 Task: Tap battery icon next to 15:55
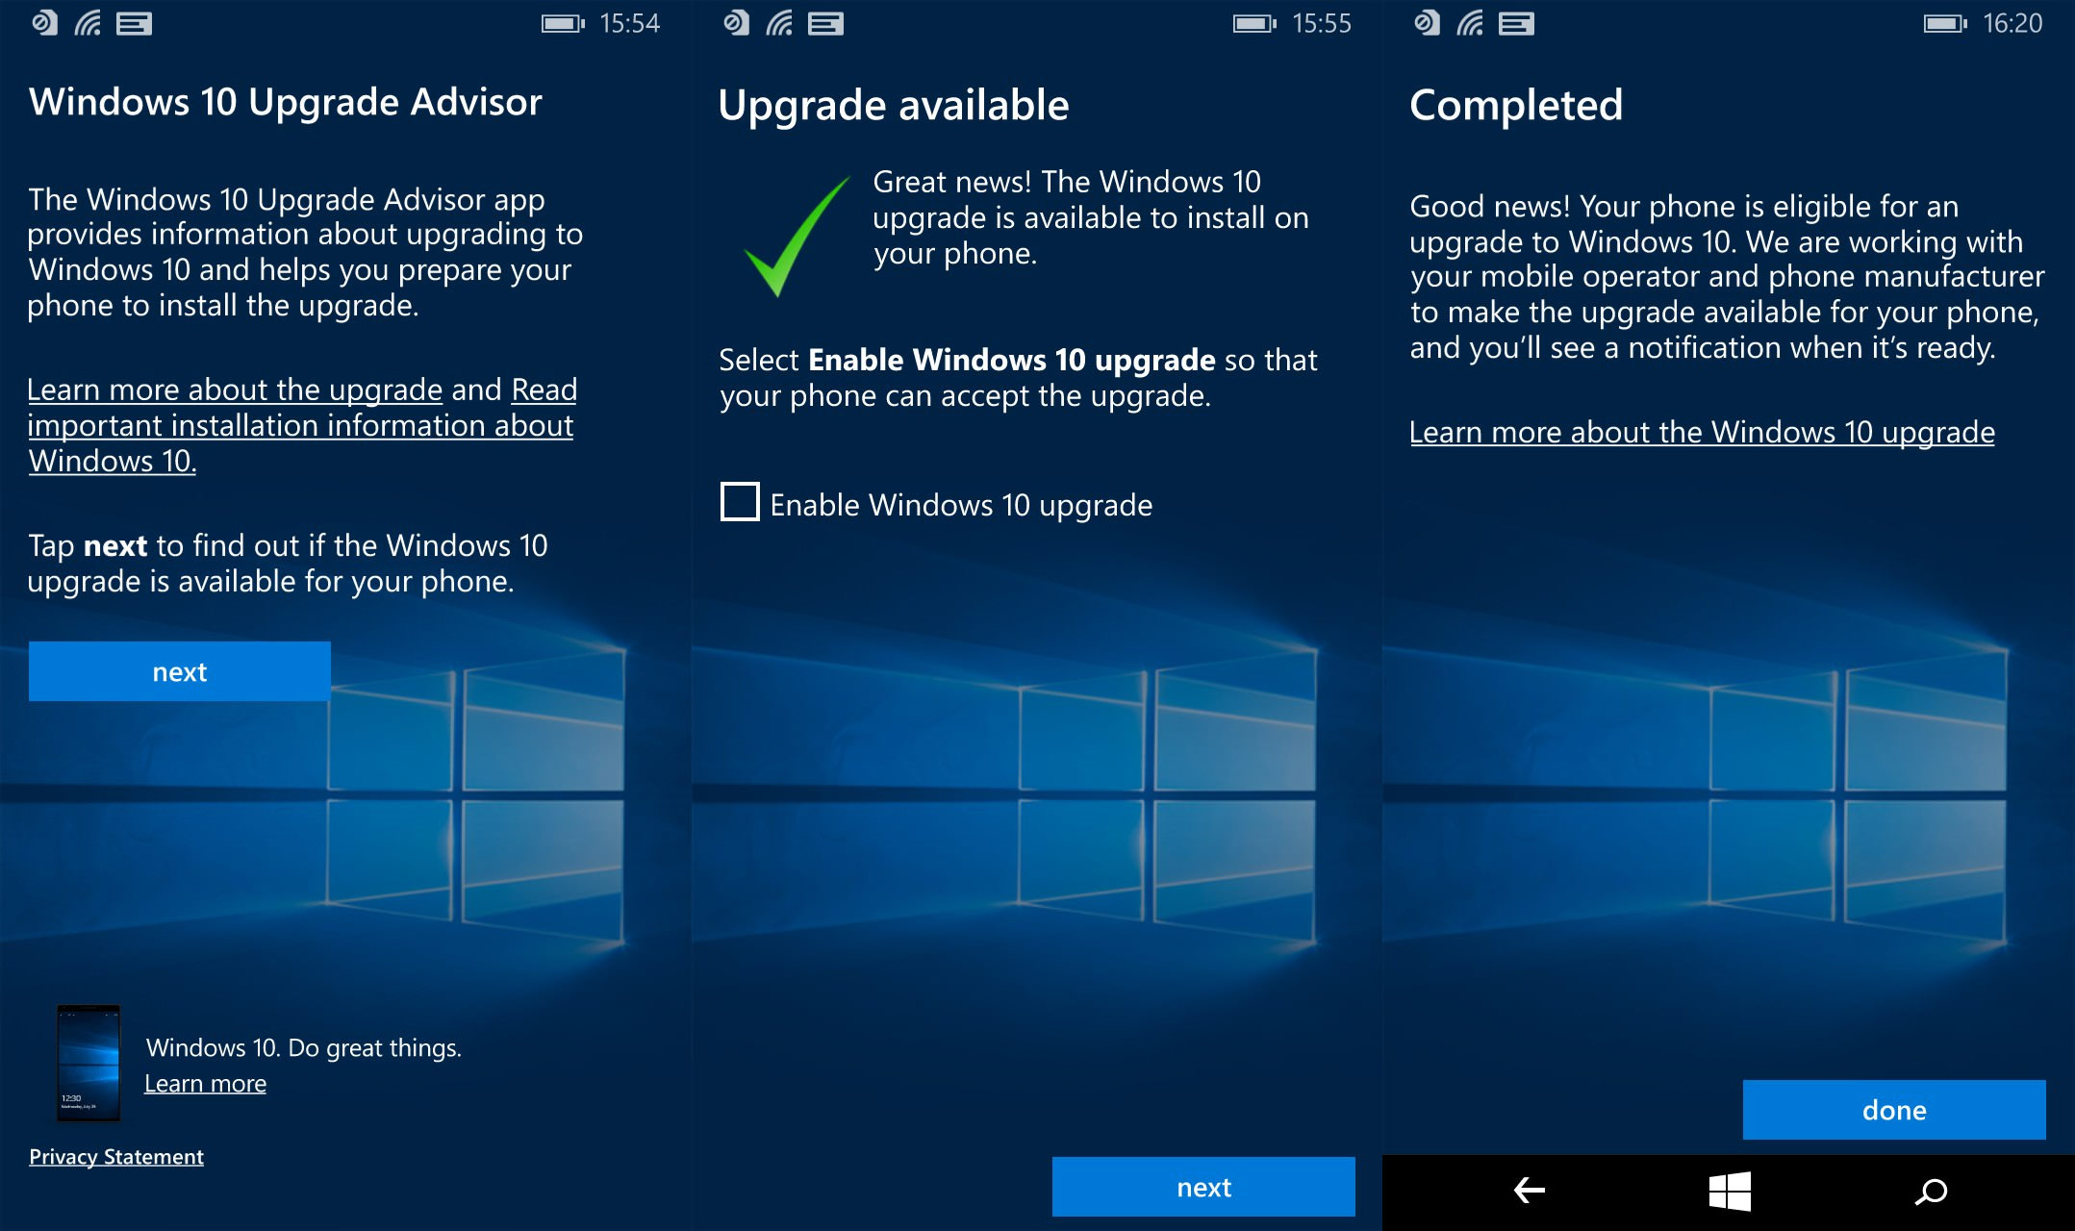pyautogui.click(x=1253, y=23)
